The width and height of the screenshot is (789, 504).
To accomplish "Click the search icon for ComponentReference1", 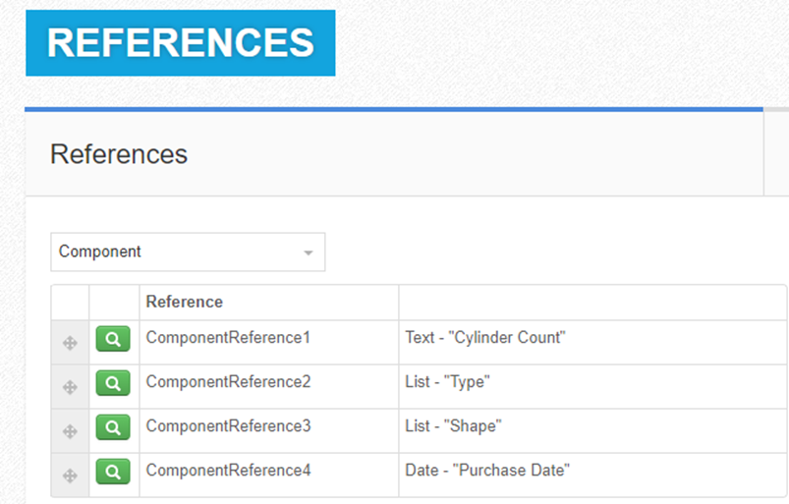I will click(113, 339).
